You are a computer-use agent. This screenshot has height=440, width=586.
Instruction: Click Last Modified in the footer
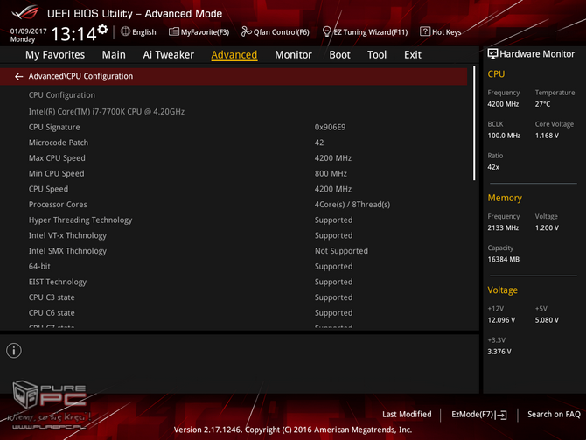[x=407, y=415]
